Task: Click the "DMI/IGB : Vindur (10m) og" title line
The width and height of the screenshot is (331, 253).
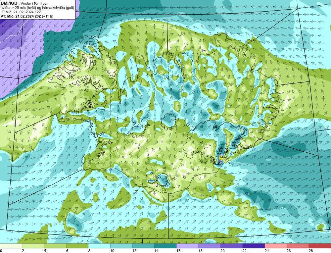Action: tap(24, 3)
